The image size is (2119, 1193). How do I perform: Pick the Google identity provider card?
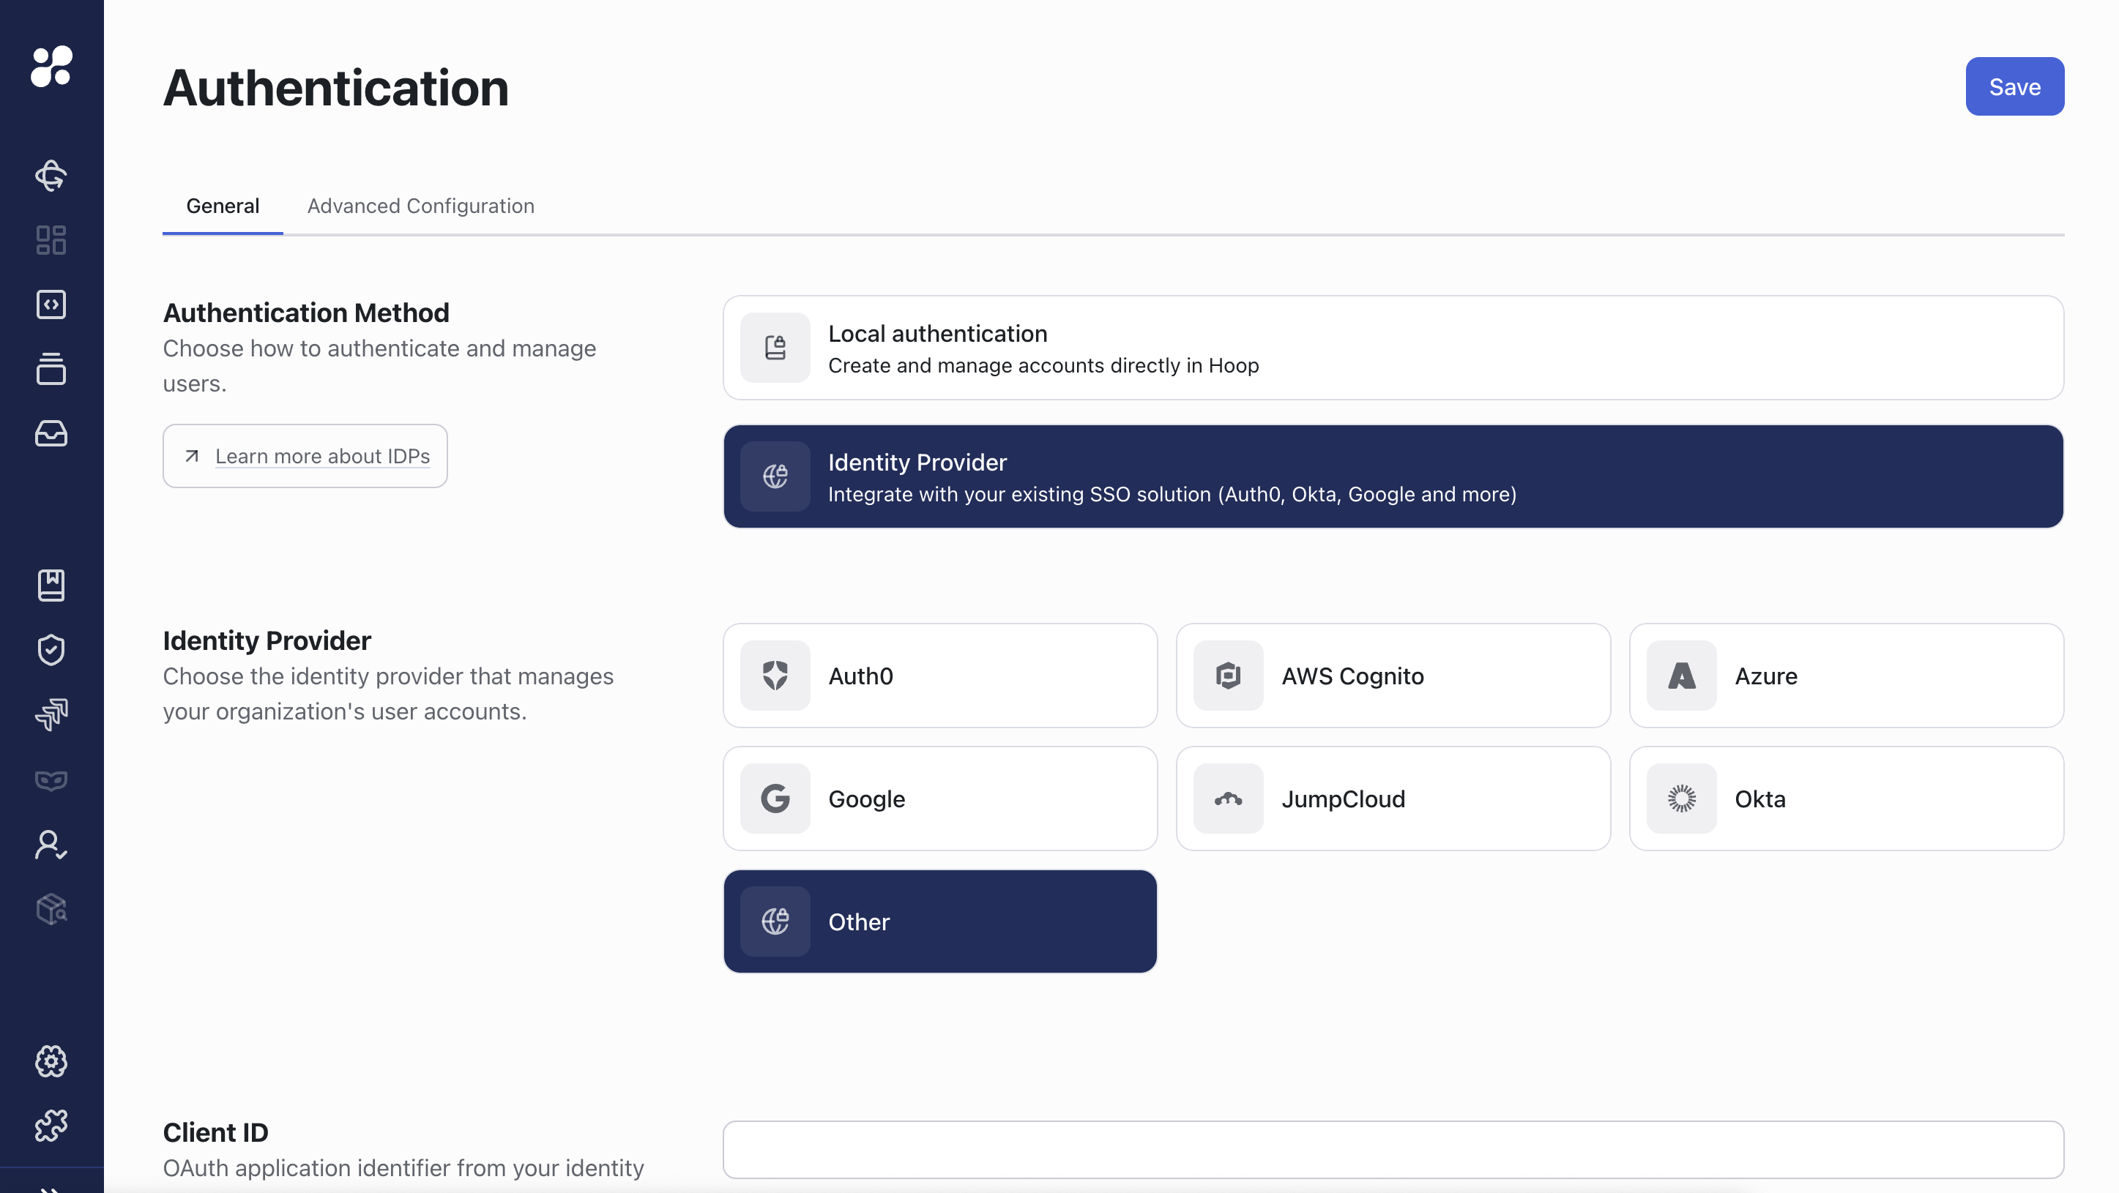point(939,799)
